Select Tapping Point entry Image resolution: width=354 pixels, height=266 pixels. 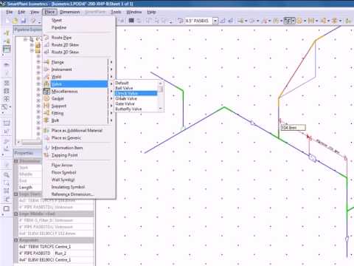point(79,155)
